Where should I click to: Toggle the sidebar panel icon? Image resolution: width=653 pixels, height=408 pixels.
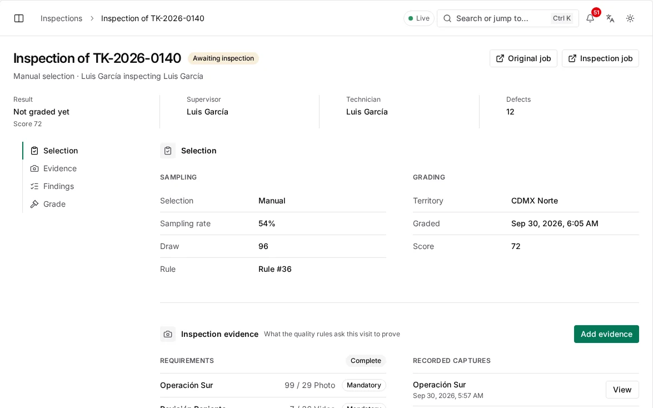[19, 18]
